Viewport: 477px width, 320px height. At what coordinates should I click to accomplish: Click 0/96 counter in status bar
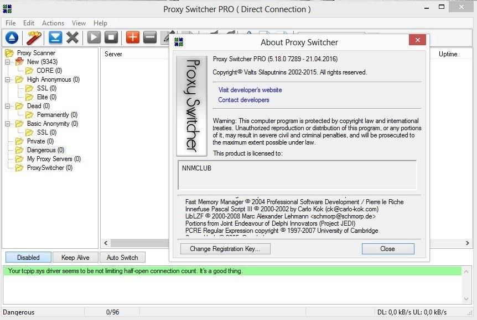click(112, 312)
